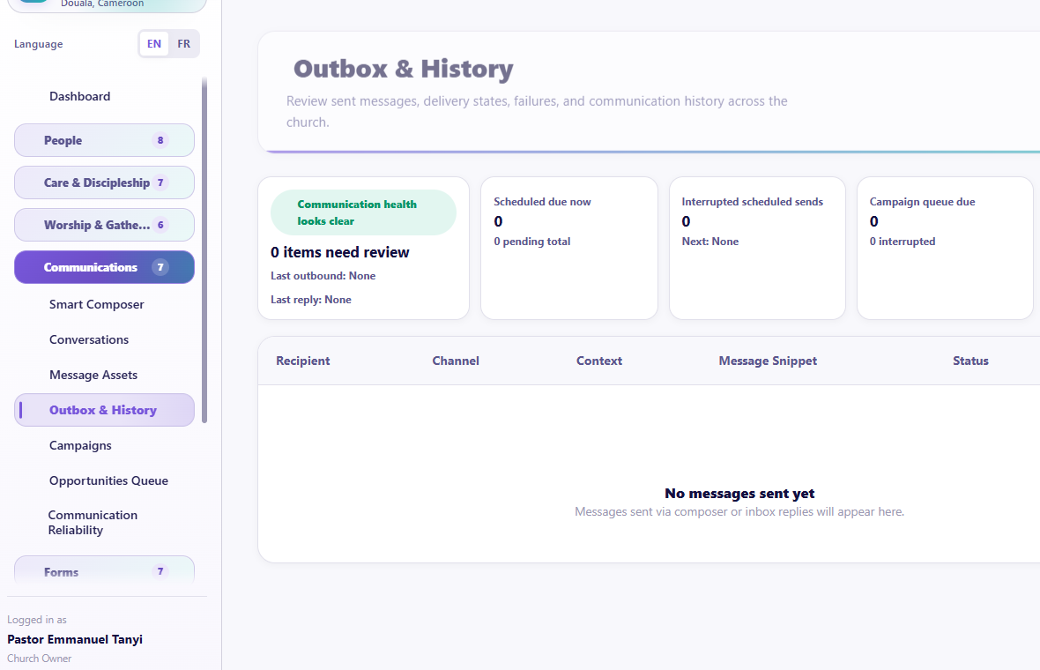Click the 0 items need review text
Viewport: 1040px width, 670px height.
coord(339,252)
